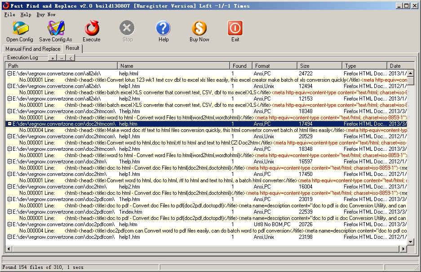Click the red Exit icon
The width and height of the screenshot is (421, 272).
tap(235, 29)
